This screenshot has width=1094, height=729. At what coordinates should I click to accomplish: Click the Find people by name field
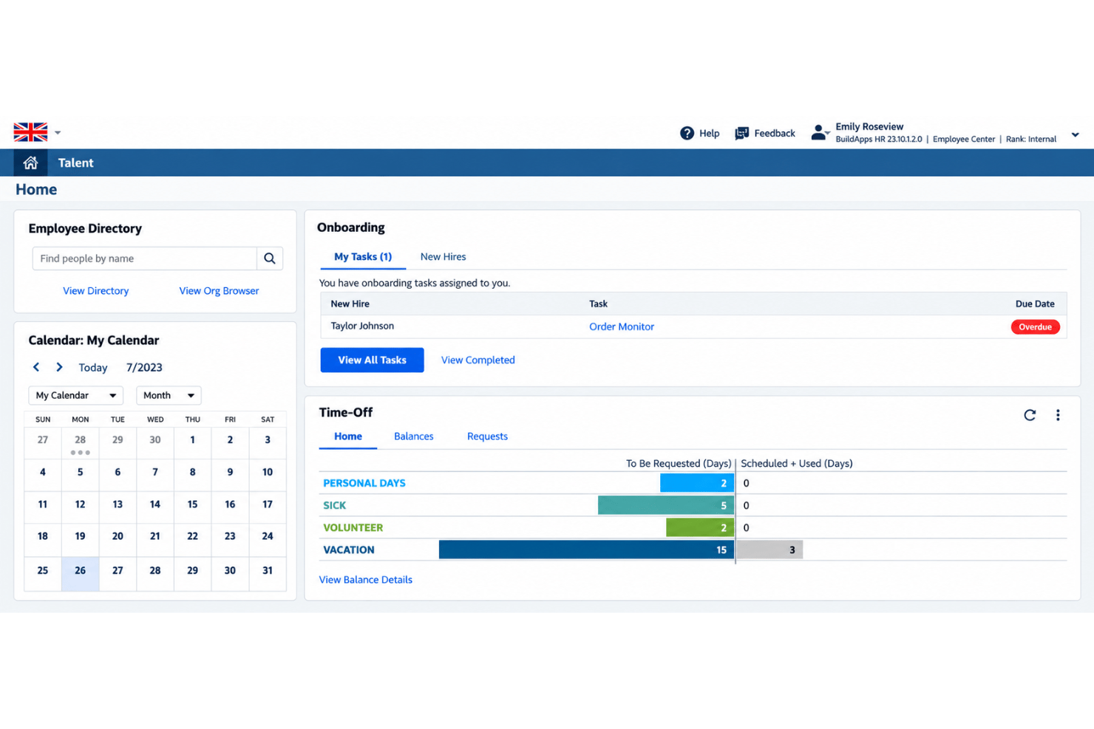(145, 259)
